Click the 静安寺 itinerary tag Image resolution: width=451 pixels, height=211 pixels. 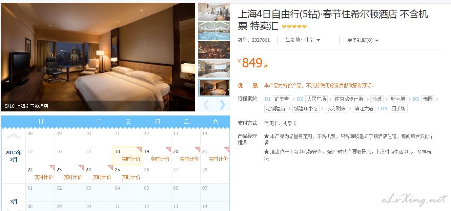point(282,99)
